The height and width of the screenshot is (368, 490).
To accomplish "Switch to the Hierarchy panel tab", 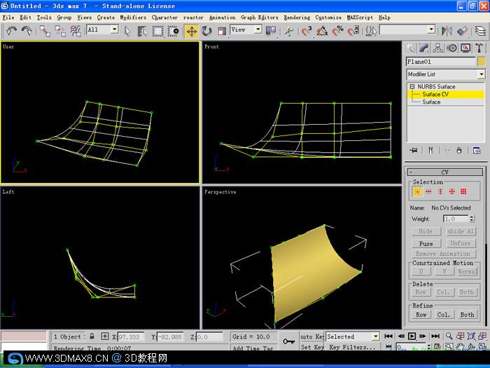I will pos(437,48).
